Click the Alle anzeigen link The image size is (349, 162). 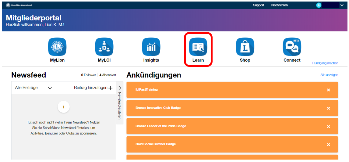click(x=329, y=75)
